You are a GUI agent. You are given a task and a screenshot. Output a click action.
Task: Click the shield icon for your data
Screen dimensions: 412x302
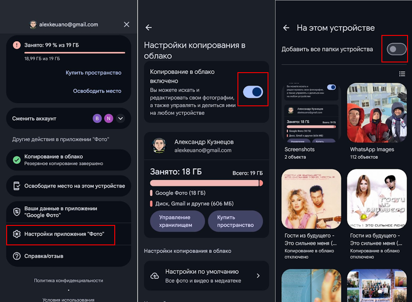17,212
